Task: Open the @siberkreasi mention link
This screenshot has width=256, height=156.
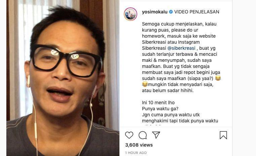Action: [181, 48]
